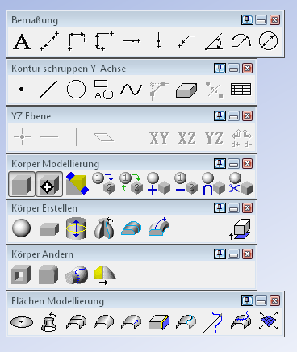This screenshot has width=297, height=352.
Task: Pick the vertical dimension tool in Bemaßung
Action: tap(104, 41)
